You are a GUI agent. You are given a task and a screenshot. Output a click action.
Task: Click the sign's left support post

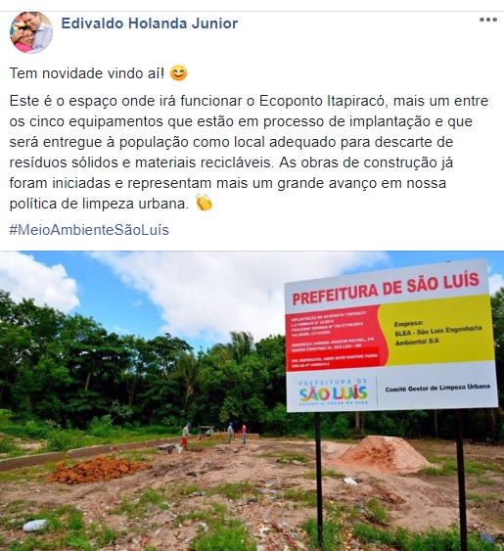coord(319,480)
